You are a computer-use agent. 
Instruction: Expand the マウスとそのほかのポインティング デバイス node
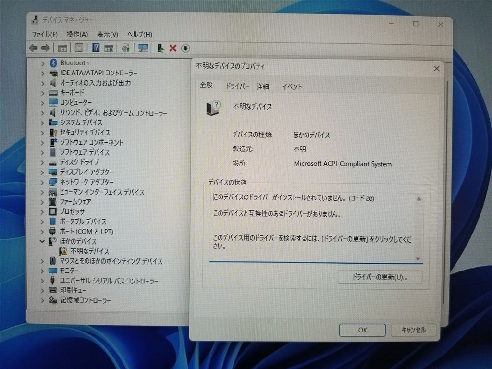(x=43, y=261)
